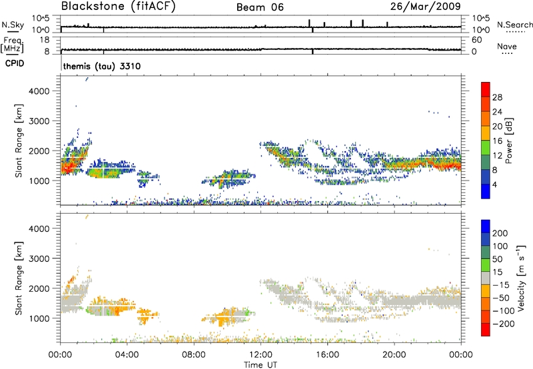Click the '4000' tick on the power panel
Image resolution: width=533 pixels, height=369 pixels.
click(x=39, y=91)
